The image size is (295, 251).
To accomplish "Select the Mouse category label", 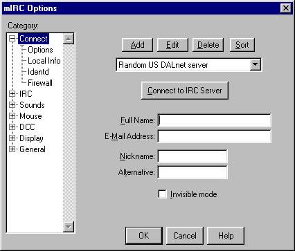I will (30, 116).
